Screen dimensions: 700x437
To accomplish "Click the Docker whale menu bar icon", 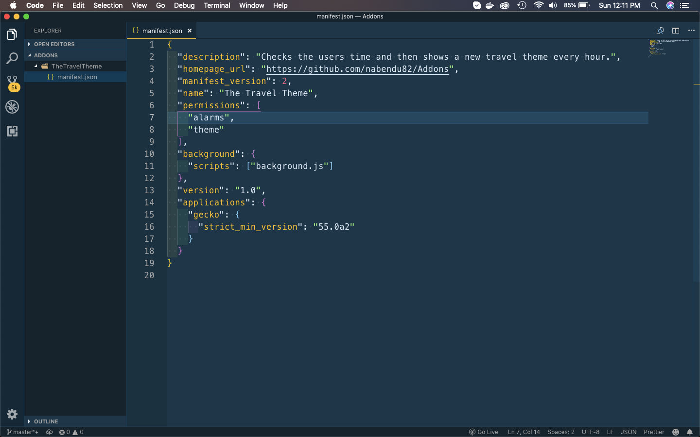I will click(490, 5).
